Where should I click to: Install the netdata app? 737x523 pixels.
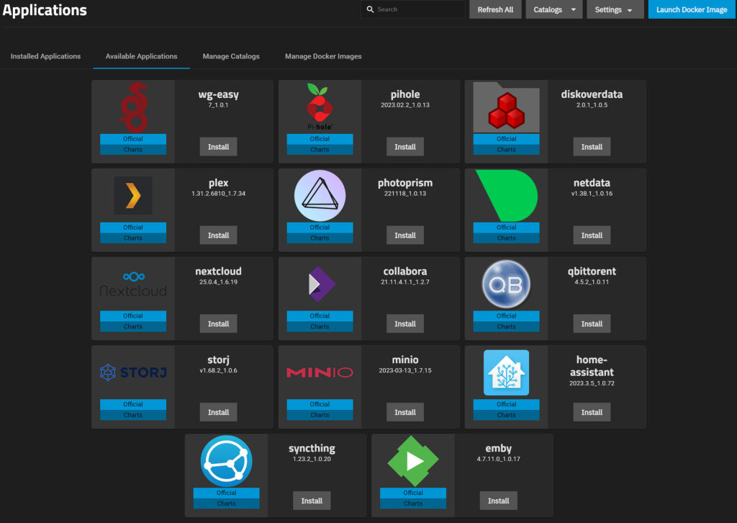pyautogui.click(x=592, y=235)
